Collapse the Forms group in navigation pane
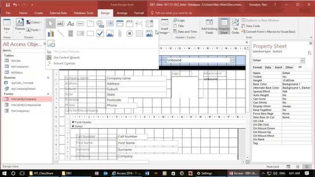The width and height of the screenshot is (315, 177). [x=48, y=94]
